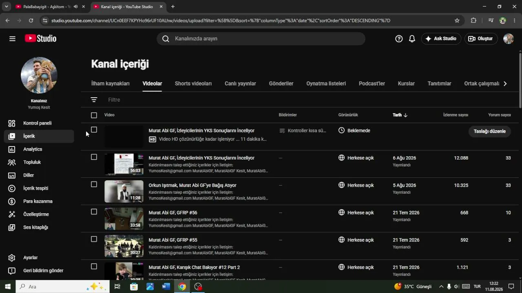
Task: Click the Taslağı düzenle button
Action: click(x=490, y=131)
